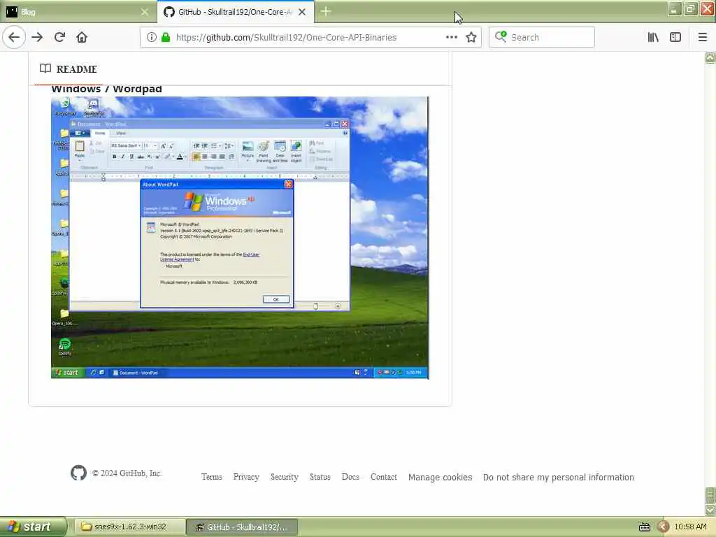
Task: Open the Docs footer link
Action: point(350,477)
